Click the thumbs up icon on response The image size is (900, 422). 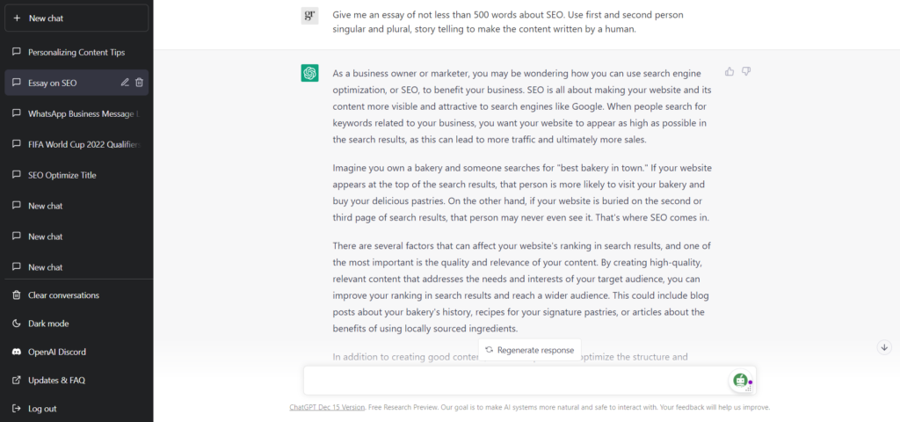[x=729, y=72]
